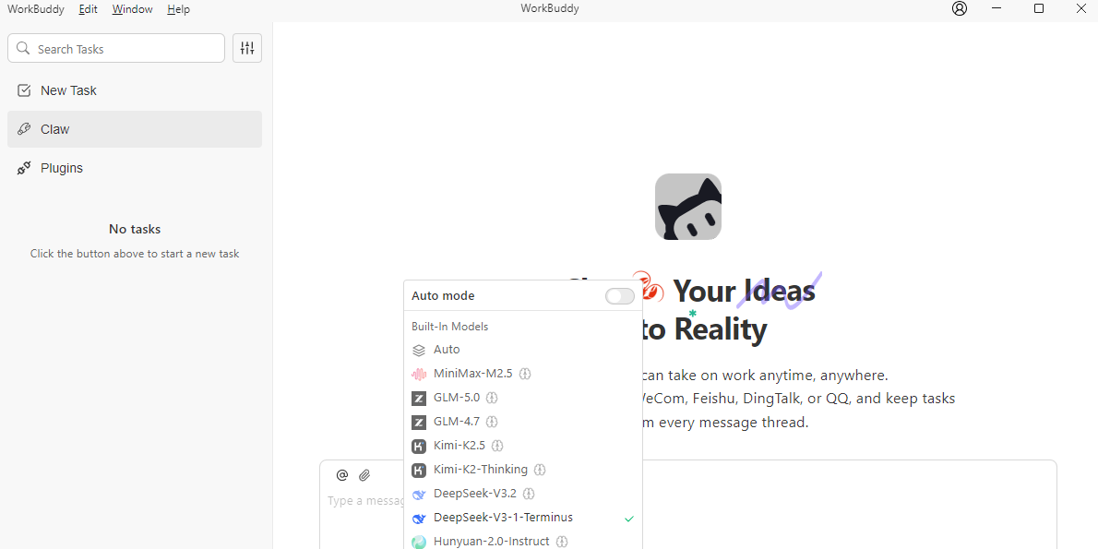The height and width of the screenshot is (549, 1098).
Task: Click the brain icon beside GLM-5.0
Action: (492, 398)
